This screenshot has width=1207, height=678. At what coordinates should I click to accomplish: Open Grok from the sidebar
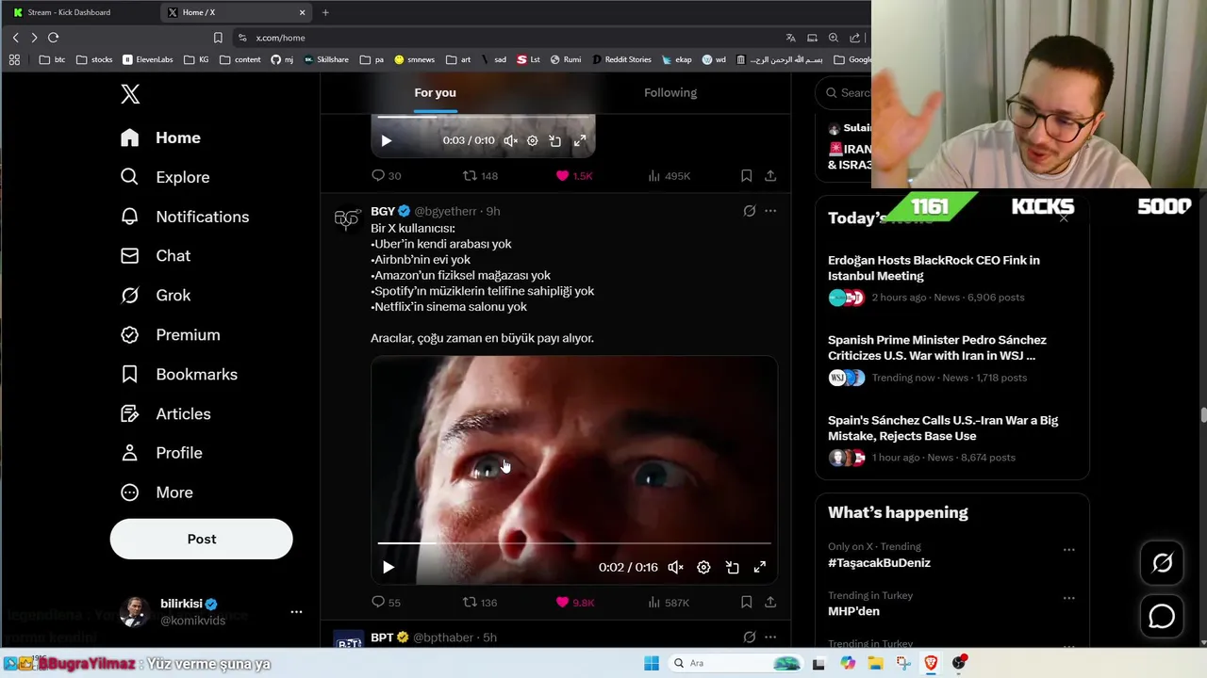[156, 295]
